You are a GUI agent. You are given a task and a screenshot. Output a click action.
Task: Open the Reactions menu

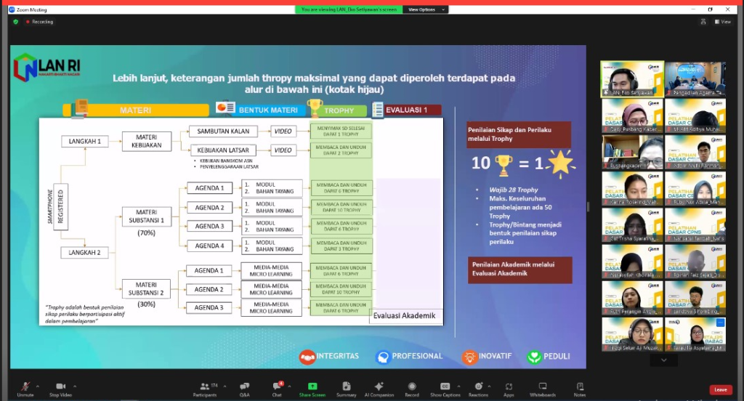coord(478,388)
